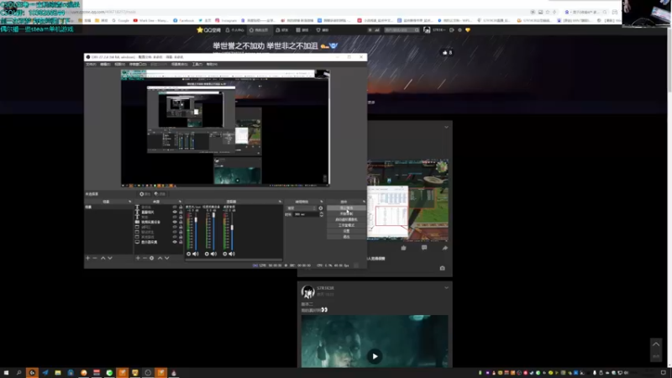The height and width of the screenshot is (378, 672).
Task: Click the highlighted 停止推流 stop streaming button
Action: coord(346,207)
